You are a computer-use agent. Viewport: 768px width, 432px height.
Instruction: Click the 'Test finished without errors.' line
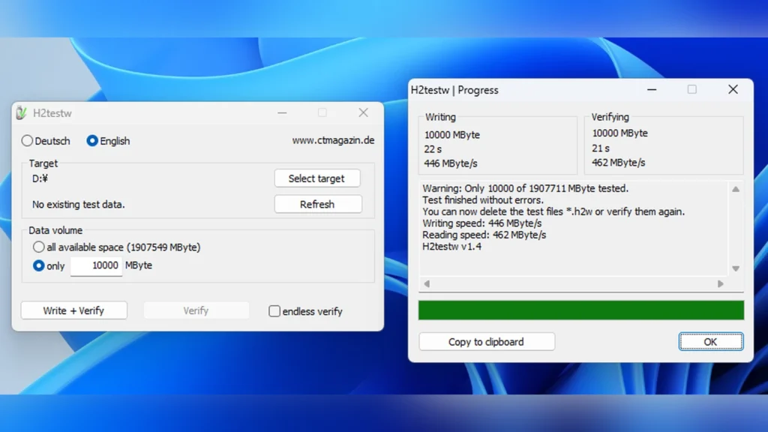click(x=483, y=199)
